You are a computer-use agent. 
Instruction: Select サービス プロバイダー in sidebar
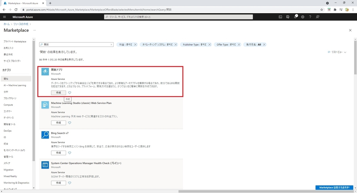click(12, 61)
